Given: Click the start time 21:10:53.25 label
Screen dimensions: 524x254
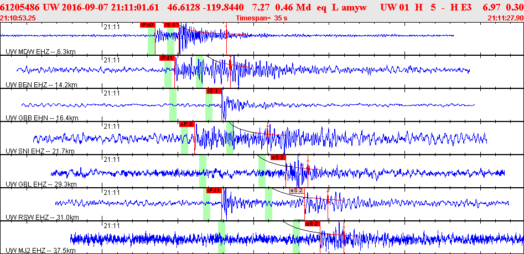Looking at the screenshot, I should click(x=19, y=18).
